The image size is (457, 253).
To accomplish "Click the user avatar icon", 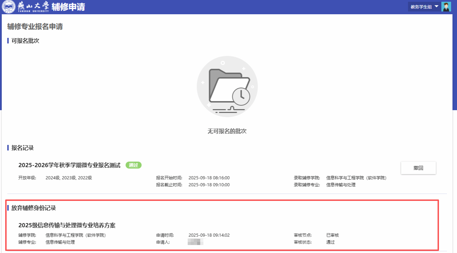I will (x=446, y=7).
